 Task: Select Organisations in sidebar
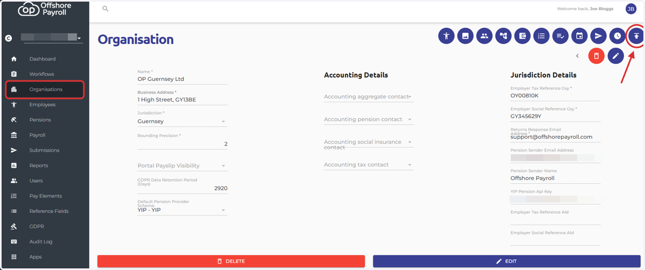point(45,89)
